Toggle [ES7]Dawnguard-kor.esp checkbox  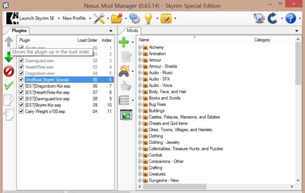[x=21, y=99]
